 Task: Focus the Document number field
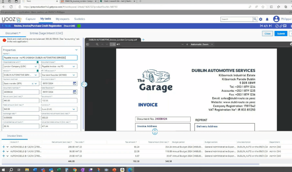(x=21, y=92)
